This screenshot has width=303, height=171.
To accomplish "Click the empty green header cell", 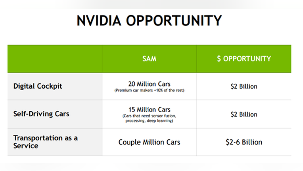I will (55, 59).
